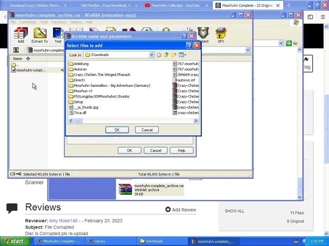
Task: Click the Go button in the Explorer window
Action: pos(292,43)
